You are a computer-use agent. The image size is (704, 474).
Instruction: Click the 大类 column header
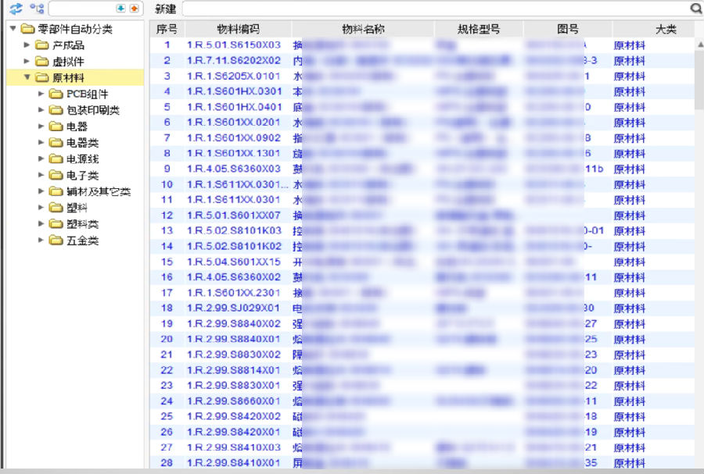point(665,29)
